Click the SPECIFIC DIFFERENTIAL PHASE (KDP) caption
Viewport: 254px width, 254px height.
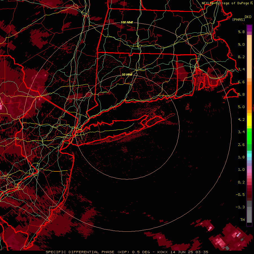pyautogui.click(x=87, y=252)
